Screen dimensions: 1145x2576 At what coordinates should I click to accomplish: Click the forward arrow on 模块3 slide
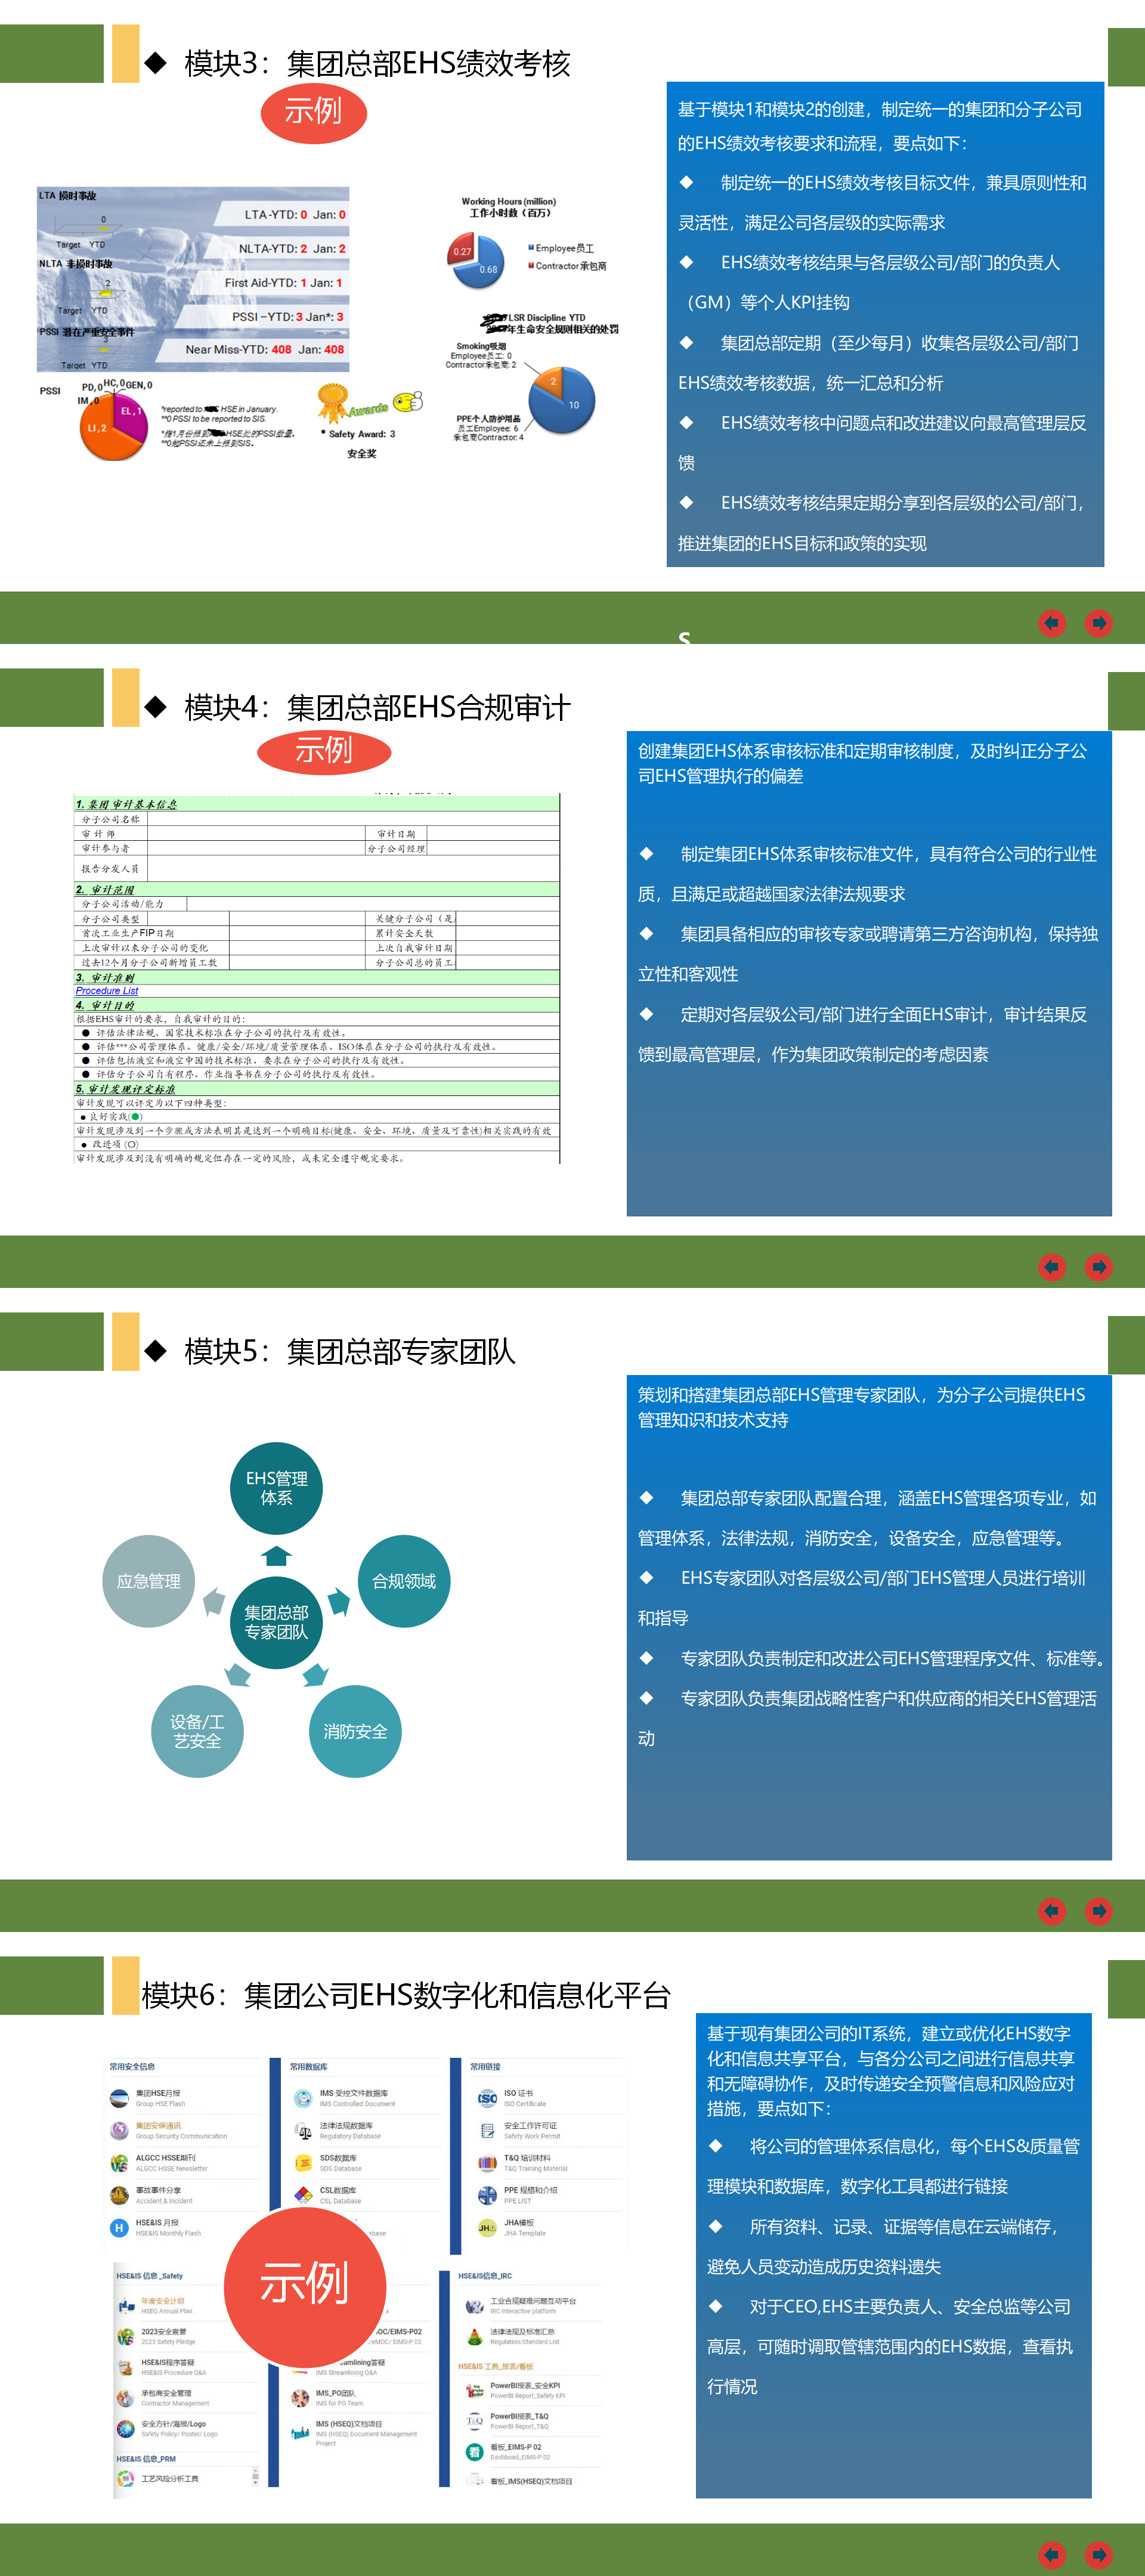[x=1099, y=623]
